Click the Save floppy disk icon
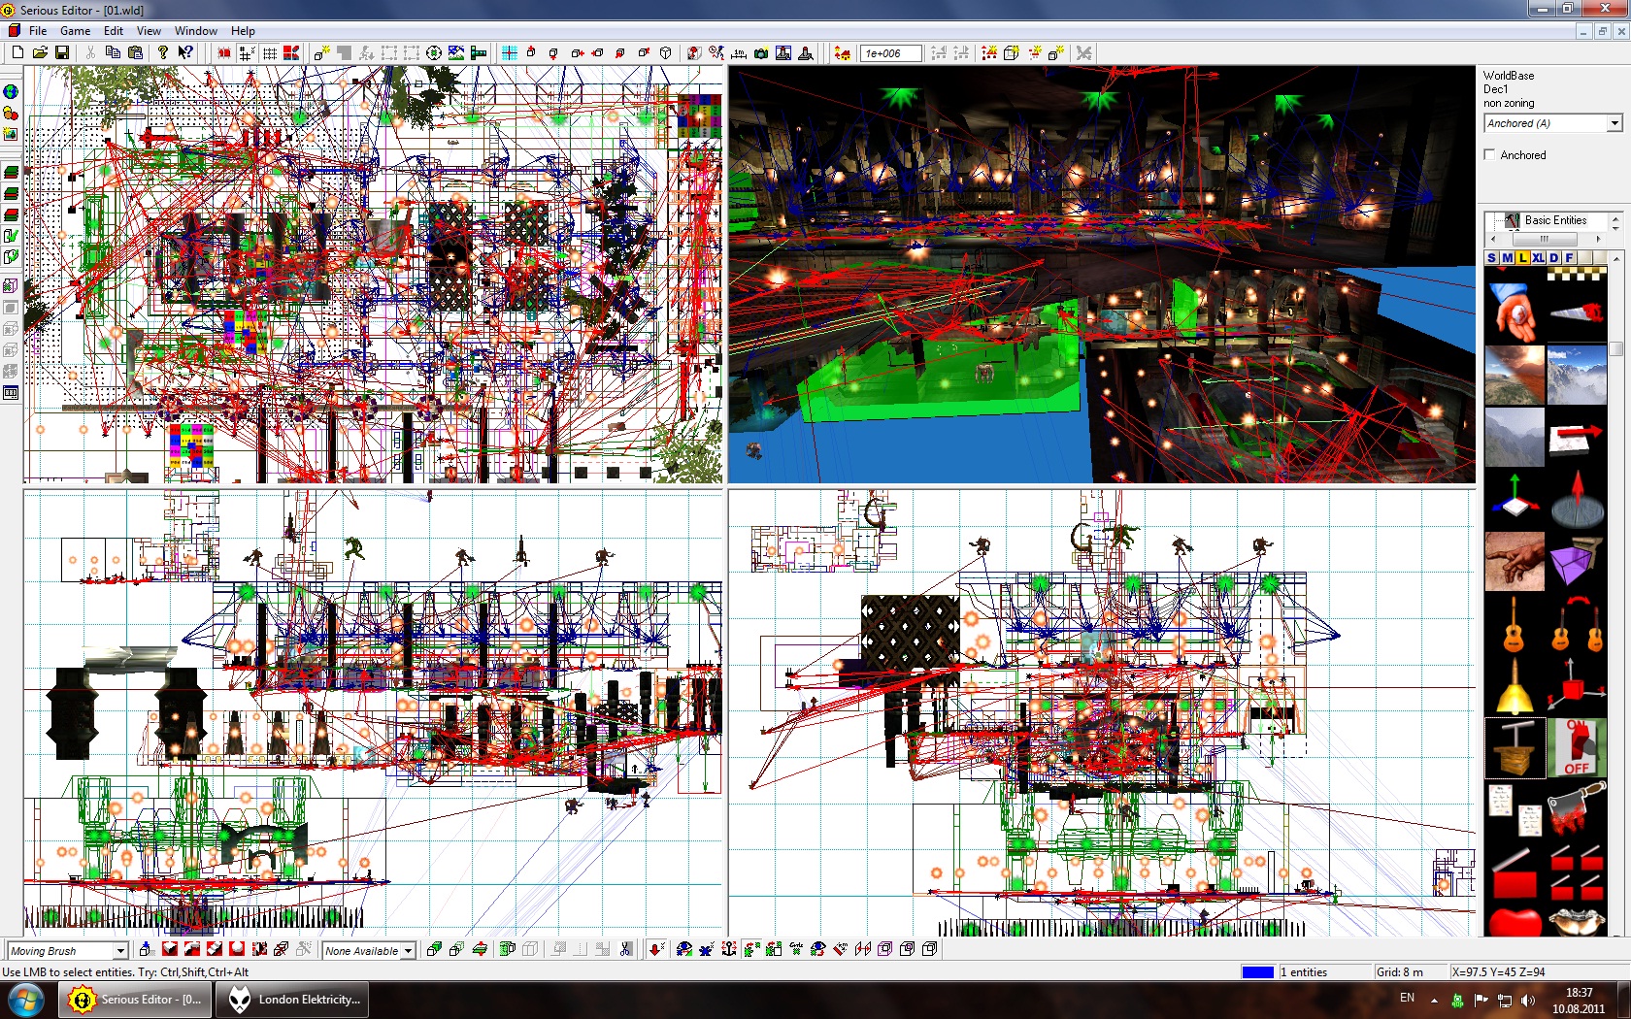 [62, 52]
